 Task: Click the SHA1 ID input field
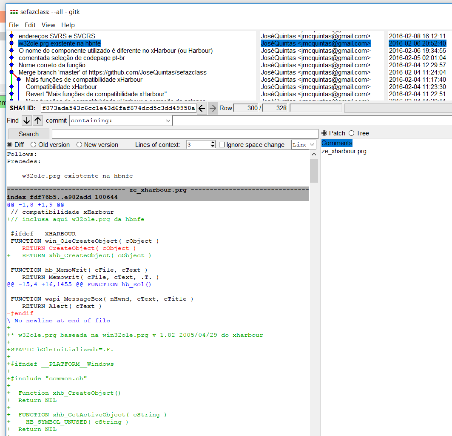coord(118,108)
